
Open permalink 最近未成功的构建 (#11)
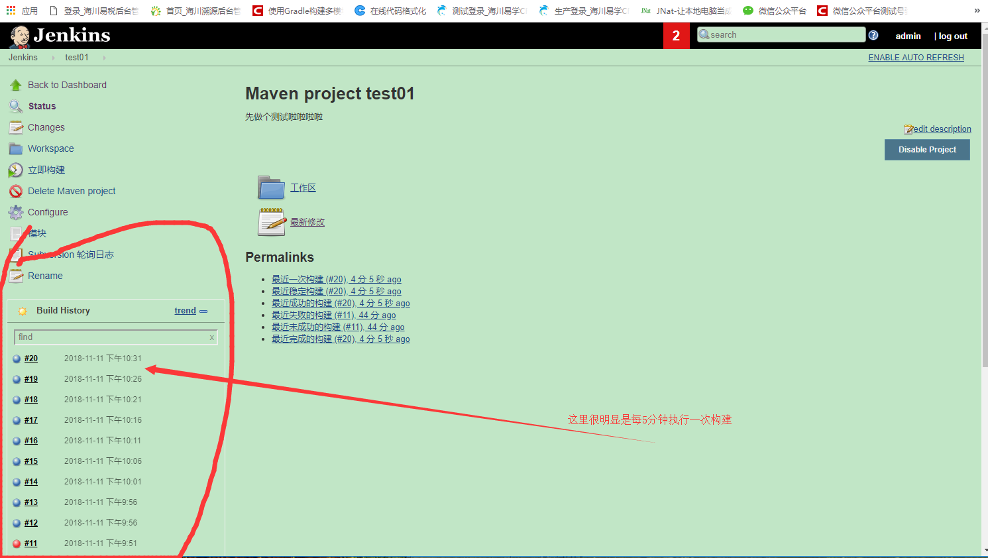tap(338, 327)
